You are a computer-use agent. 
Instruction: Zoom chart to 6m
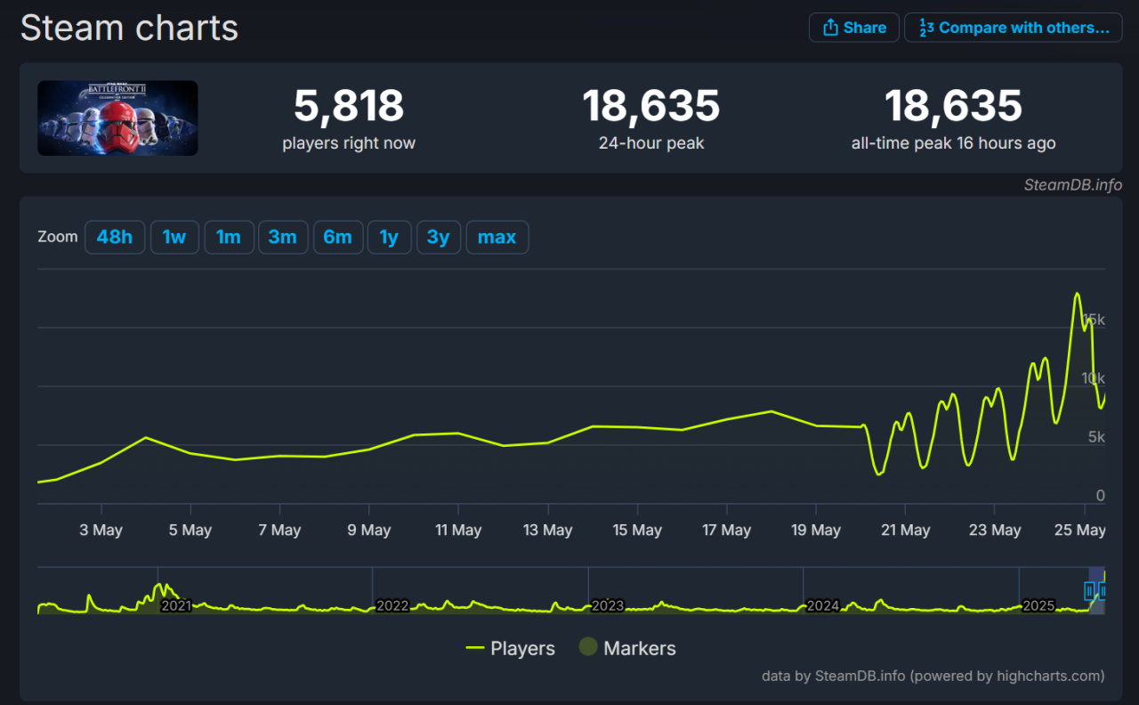(337, 238)
